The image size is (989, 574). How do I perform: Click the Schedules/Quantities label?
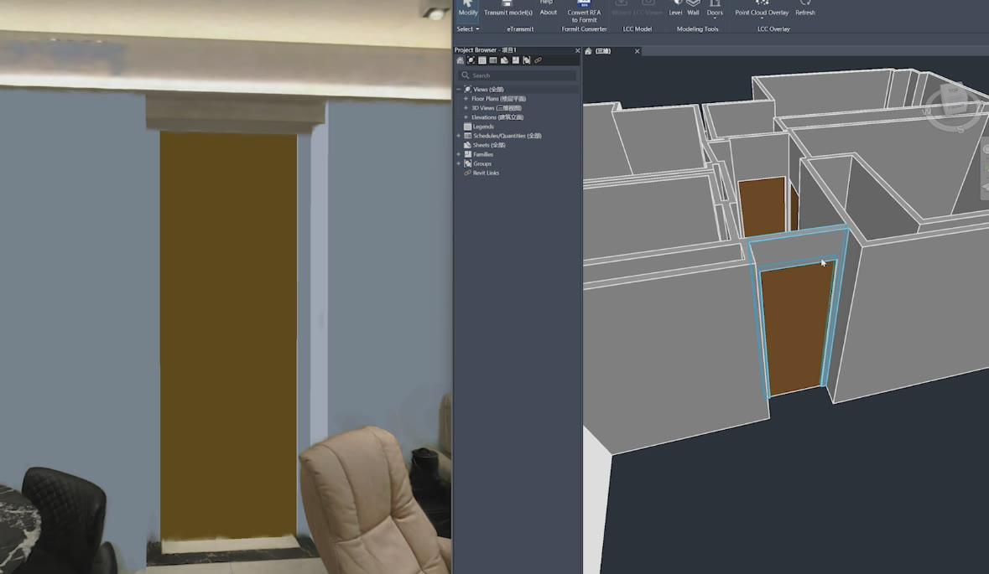508,136
